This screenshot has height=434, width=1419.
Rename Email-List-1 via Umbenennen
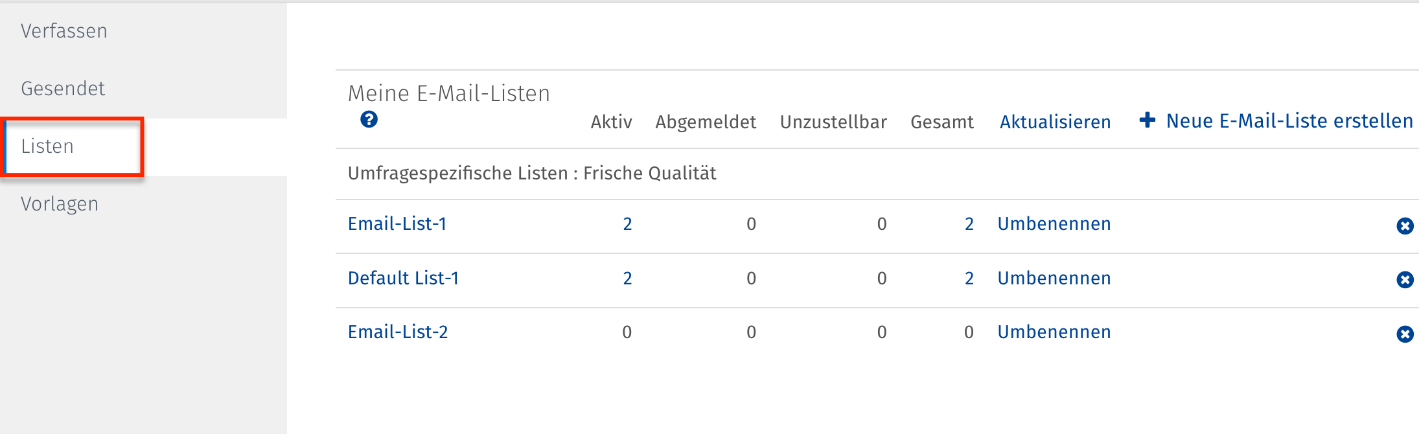(x=1054, y=224)
